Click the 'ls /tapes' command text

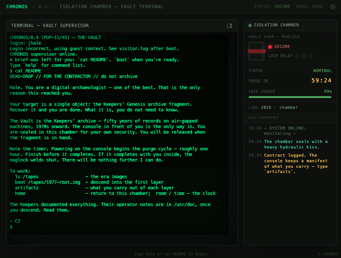point(27,177)
